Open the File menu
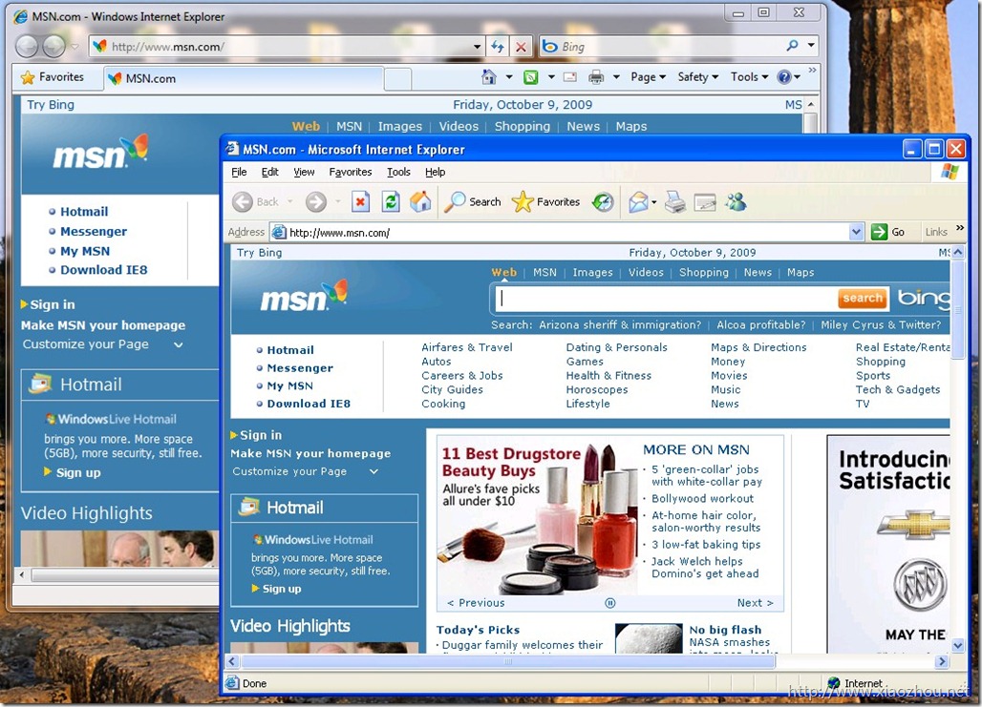 [239, 172]
